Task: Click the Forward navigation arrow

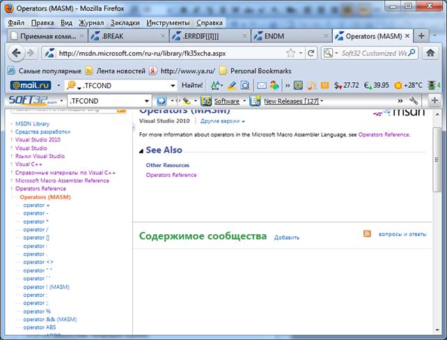Action: (31, 53)
